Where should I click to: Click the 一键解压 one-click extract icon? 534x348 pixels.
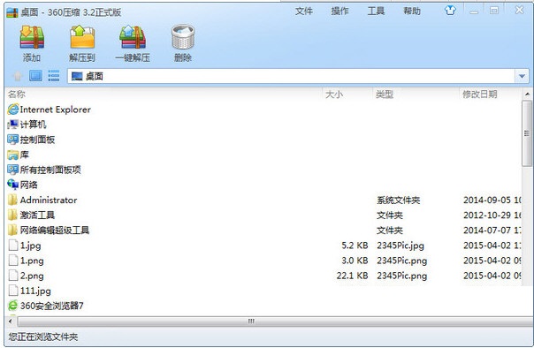tap(133, 37)
